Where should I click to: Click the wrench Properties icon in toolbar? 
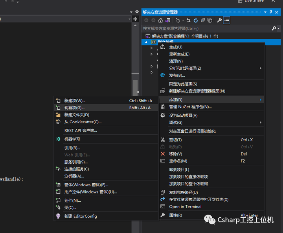[219, 20]
